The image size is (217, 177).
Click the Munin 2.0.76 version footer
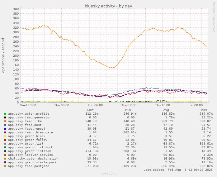[x=108, y=174]
